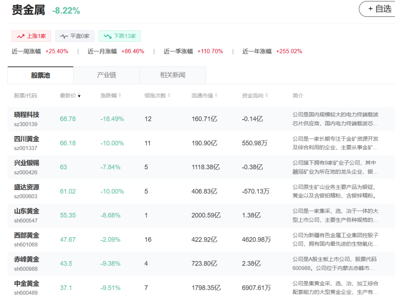Open the 相关新闻 tab
The width and height of the screenshot is (395, 300).
point(172,75)
